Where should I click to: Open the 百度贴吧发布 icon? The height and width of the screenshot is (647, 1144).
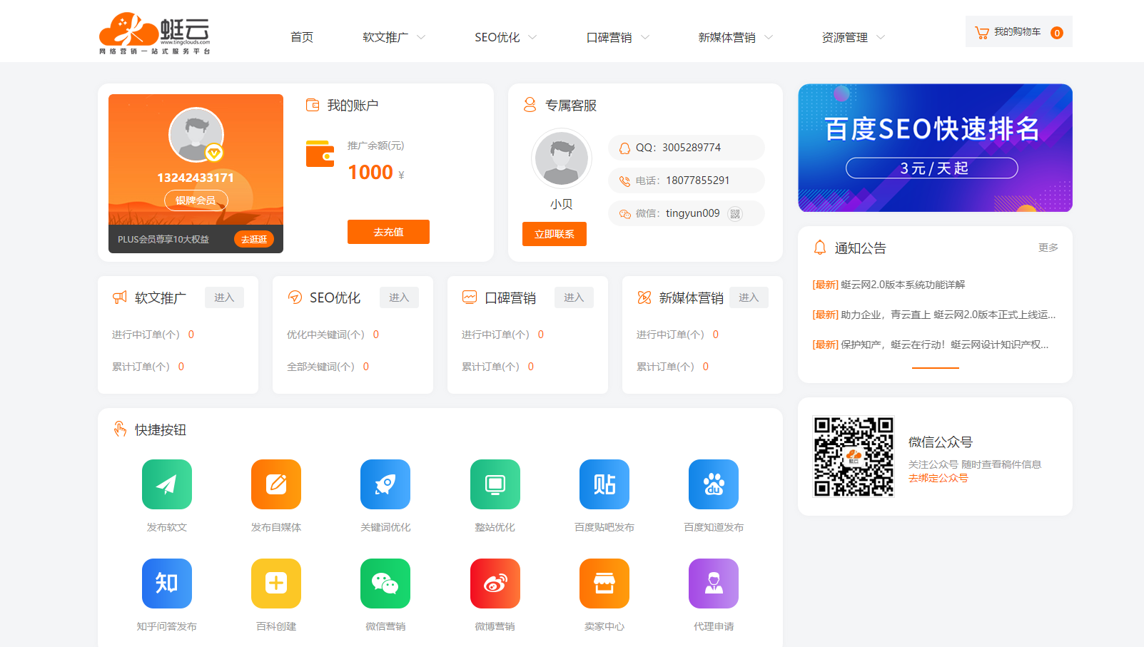coord(604,484)
